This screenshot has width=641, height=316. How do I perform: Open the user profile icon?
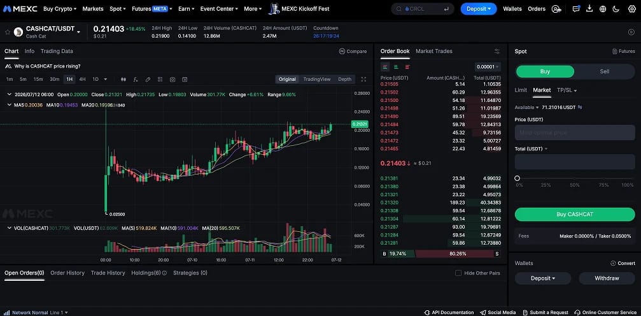click(556, 8)
